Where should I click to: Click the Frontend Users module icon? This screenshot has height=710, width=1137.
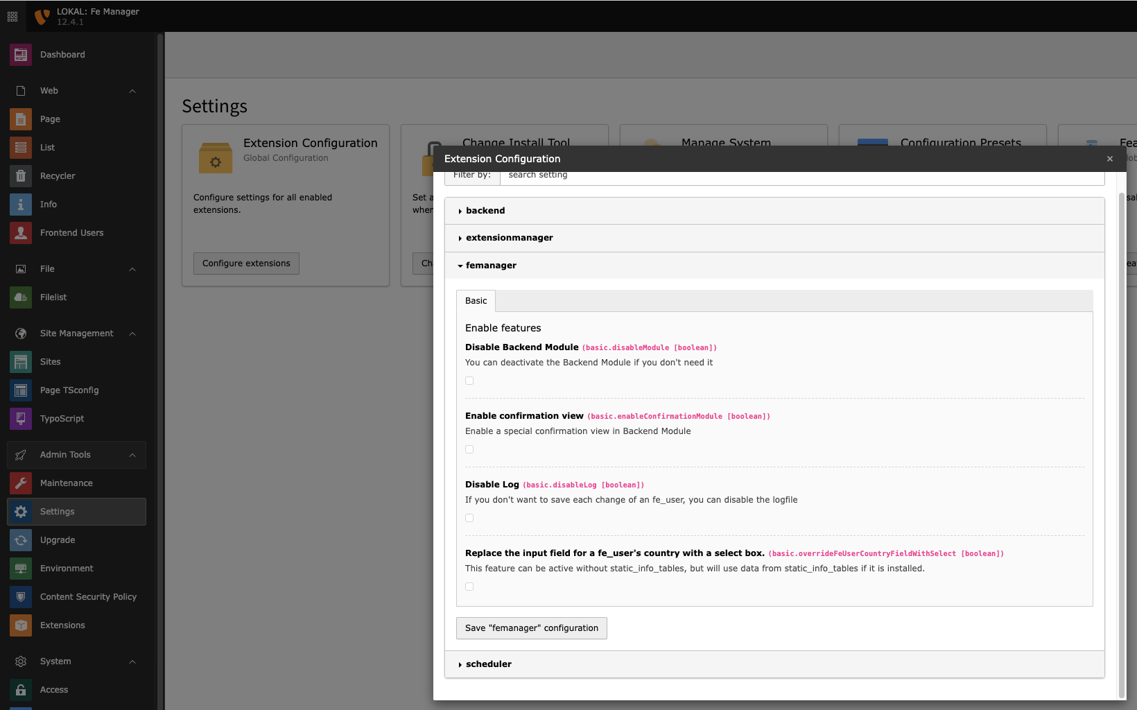coord(21,233)
